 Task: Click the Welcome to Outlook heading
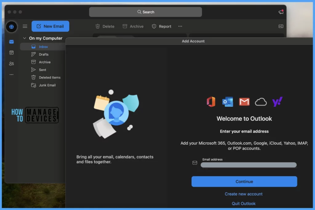(244, 119)
